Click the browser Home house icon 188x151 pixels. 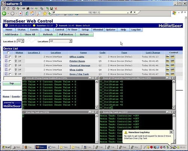32,13
